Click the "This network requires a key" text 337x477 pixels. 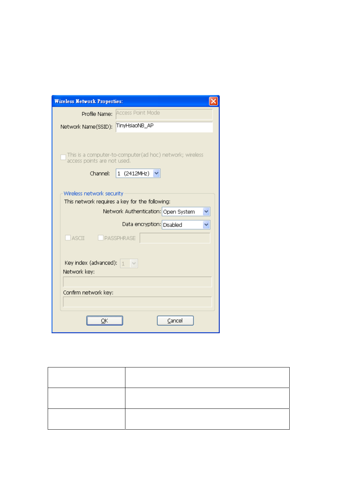[117, 202]
